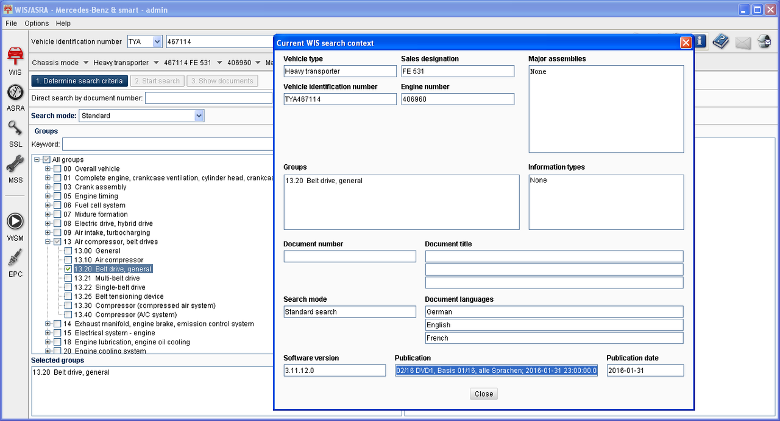Open the WSM media module
The image size is (780, 421).
tap(15, 227)
